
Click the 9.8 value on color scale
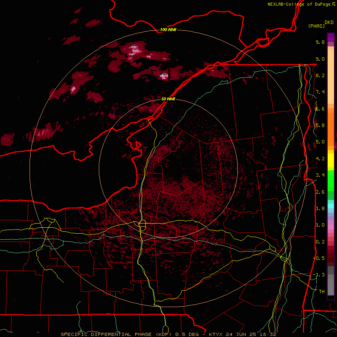click(320, 42)
